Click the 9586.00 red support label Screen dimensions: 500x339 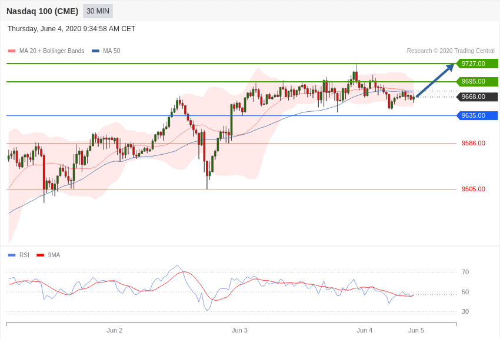click(473, 143)
